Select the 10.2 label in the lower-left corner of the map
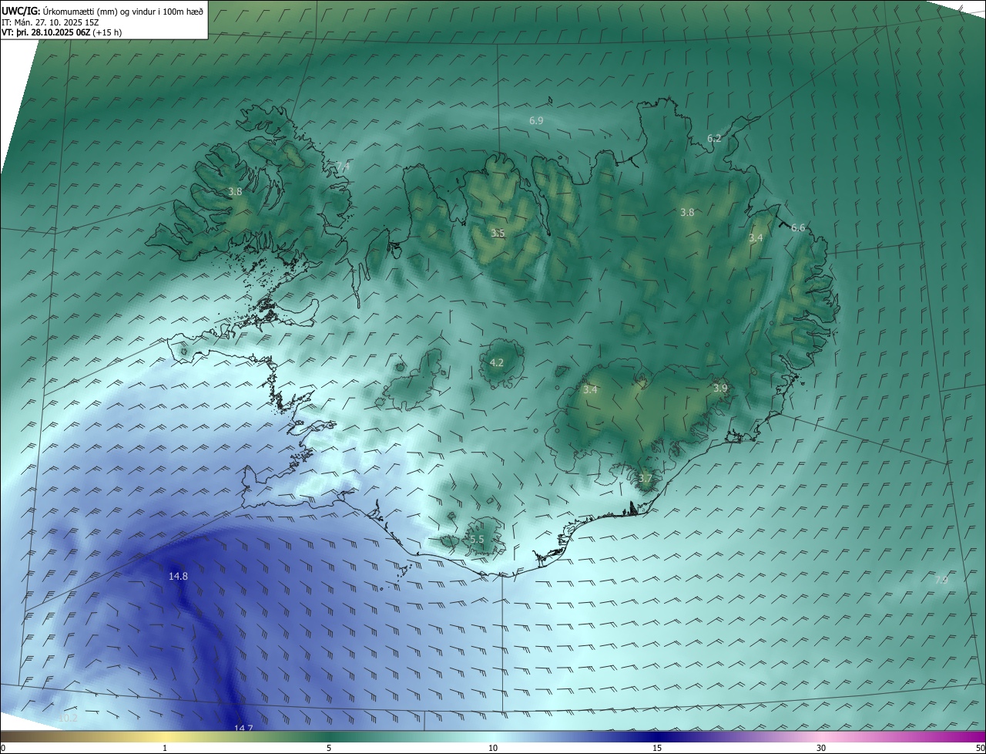Viewport: 986px width, 754px height. [x=68, y=718]
